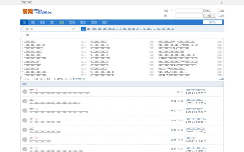Click the search input box below the nav bar
The width and height of the screenshot is (244, 152).
pyautogui.click(x=46, y=29)
